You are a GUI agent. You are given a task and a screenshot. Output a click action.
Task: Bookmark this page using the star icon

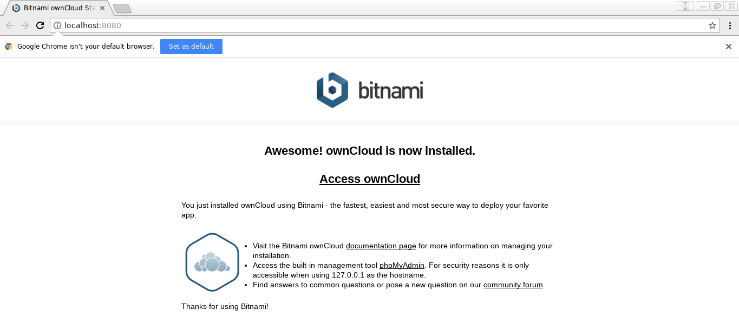click(x=712, y=25)
